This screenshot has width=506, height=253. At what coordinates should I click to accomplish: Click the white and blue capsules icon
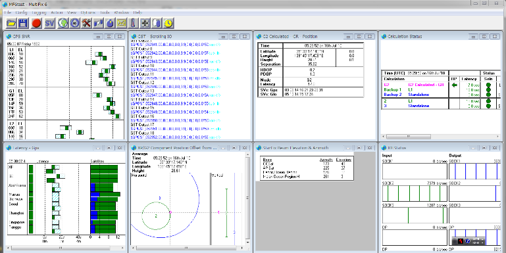coord(157,23)
